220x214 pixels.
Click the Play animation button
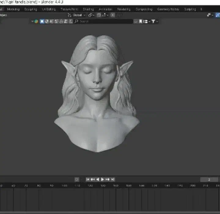pos(103,179)
